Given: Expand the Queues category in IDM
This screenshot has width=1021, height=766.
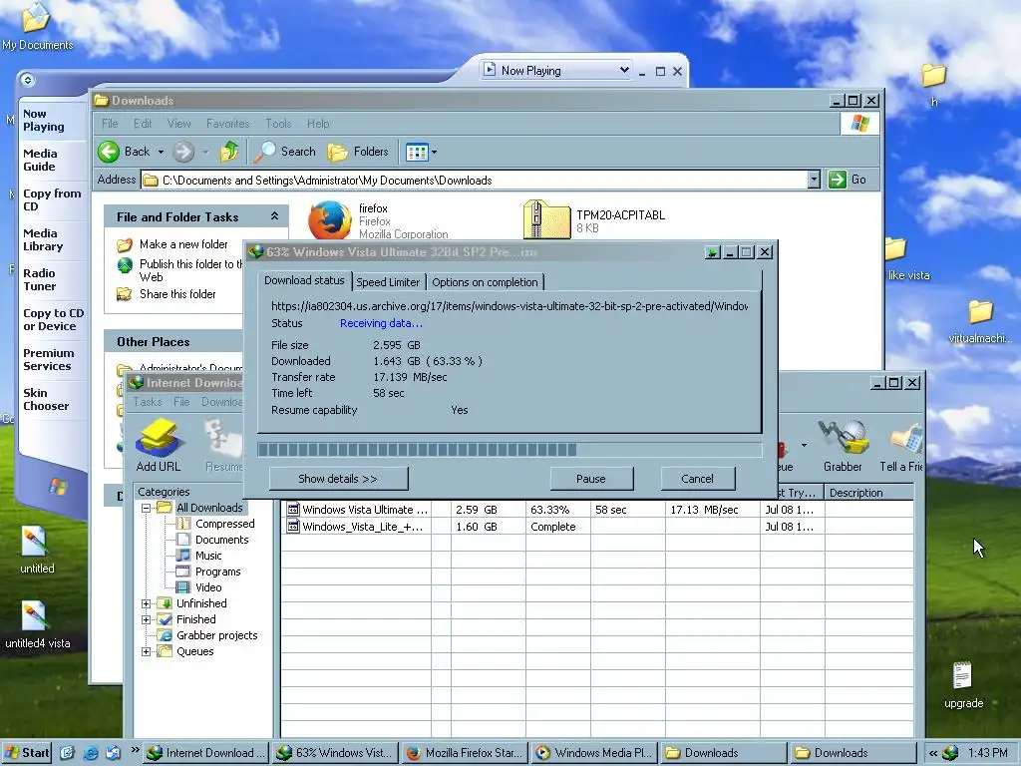Looking at the screenshot, I should 146,651.
